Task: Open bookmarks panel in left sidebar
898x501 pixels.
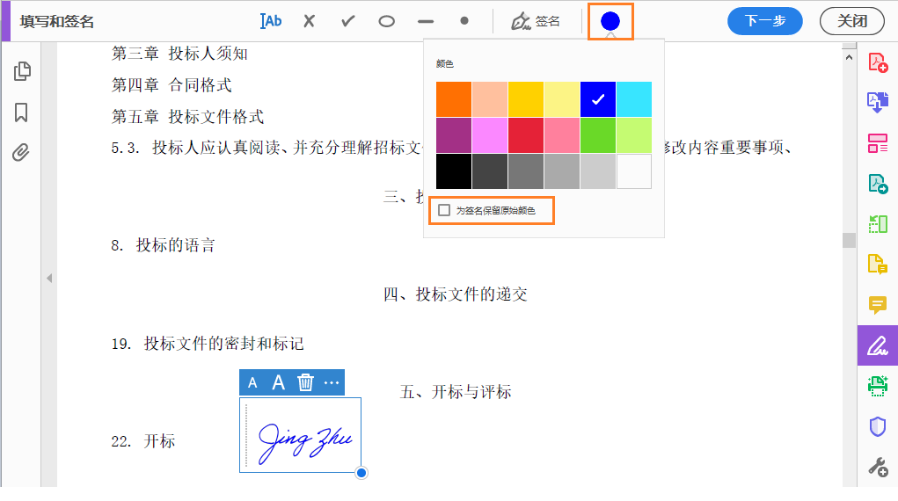Action: [x=21, y=113]
